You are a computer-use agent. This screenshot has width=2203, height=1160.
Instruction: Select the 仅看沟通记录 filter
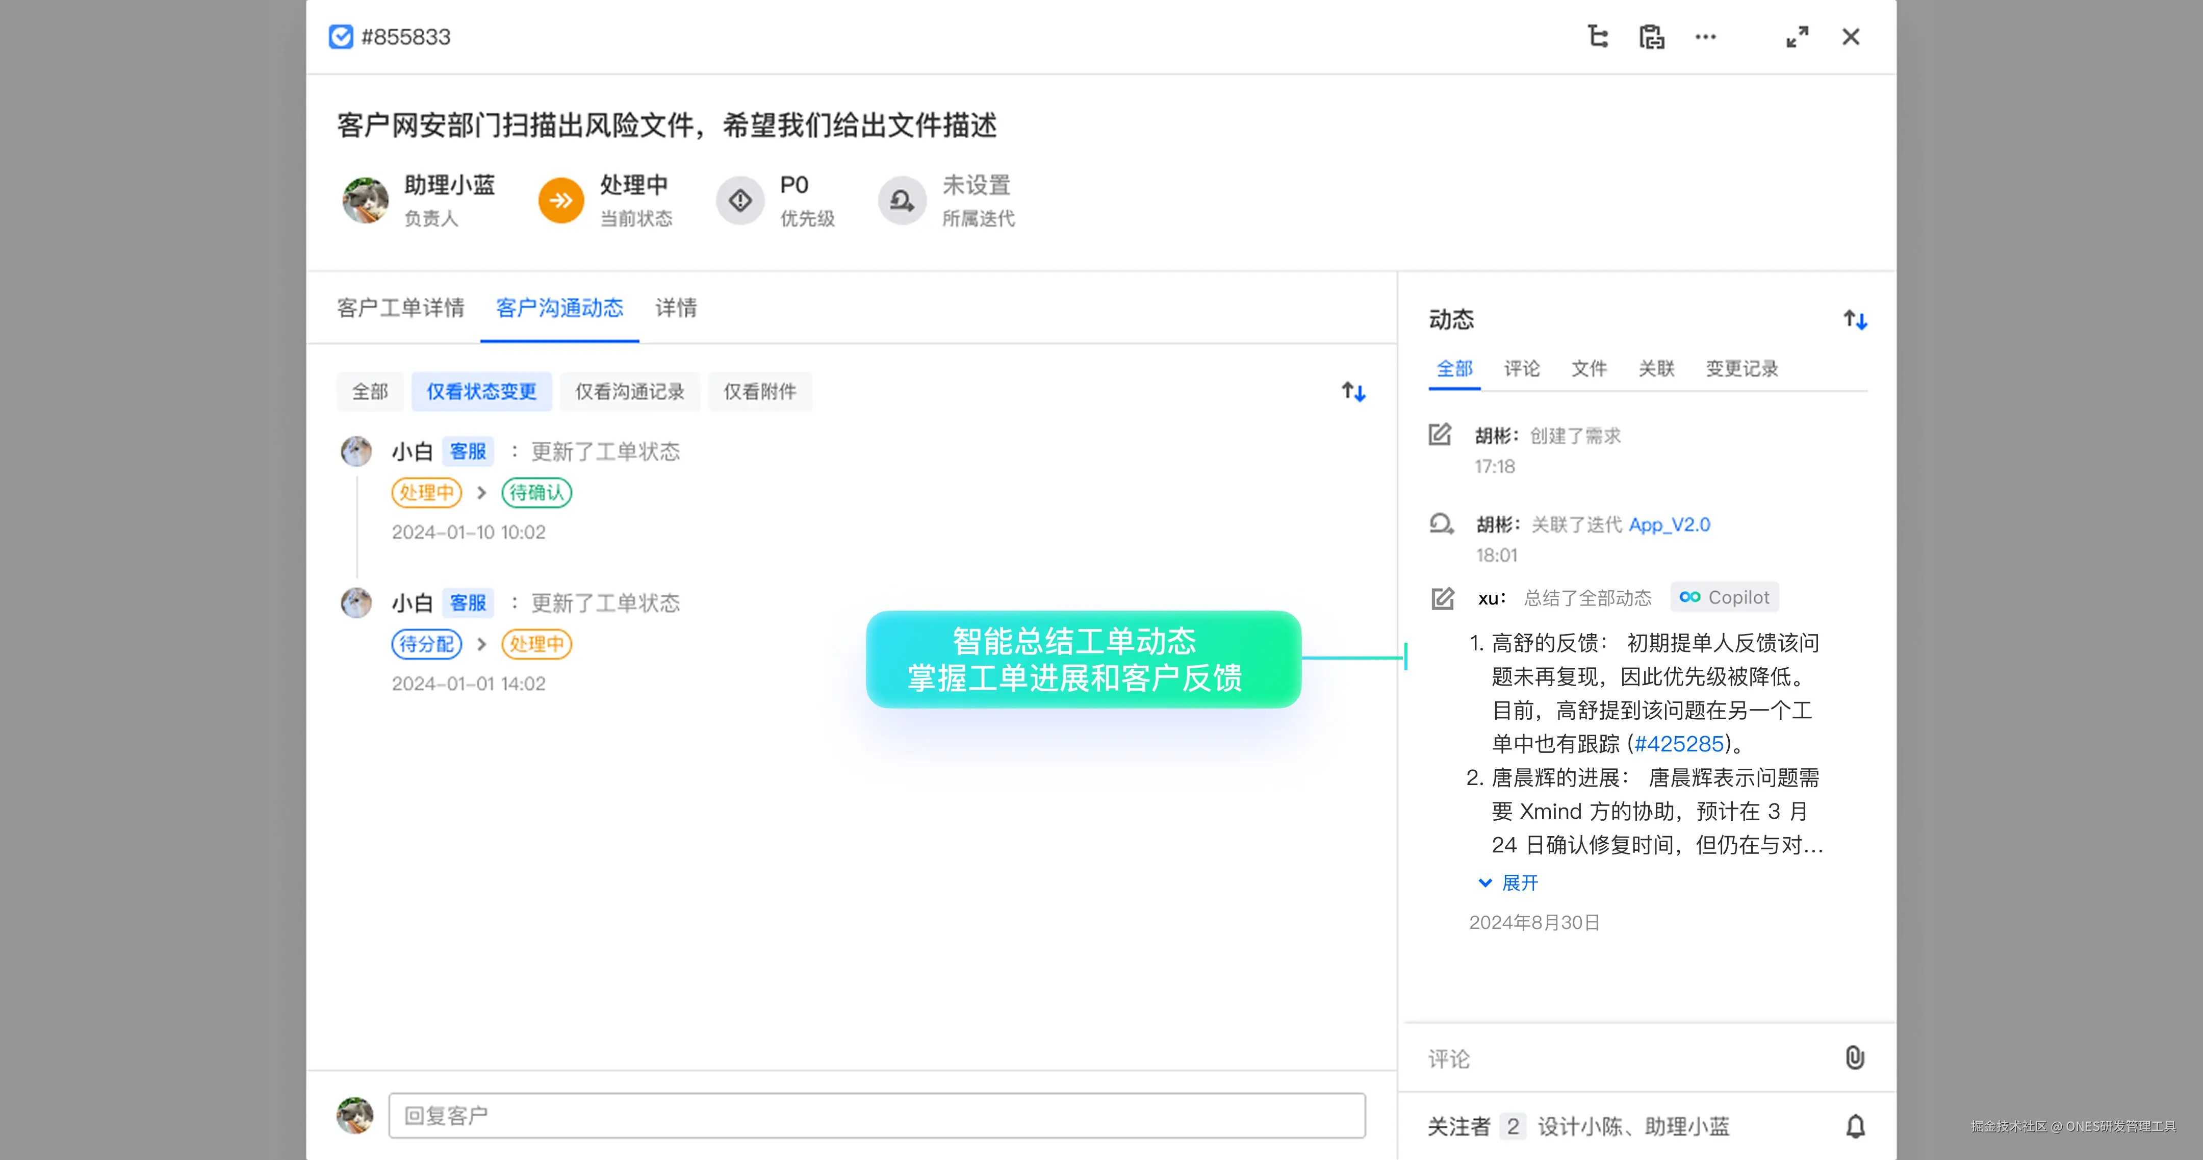[629, 392]
